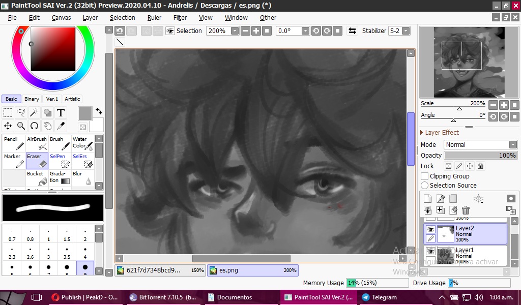Select the Eyedropper color picker tool

(61, 126)
